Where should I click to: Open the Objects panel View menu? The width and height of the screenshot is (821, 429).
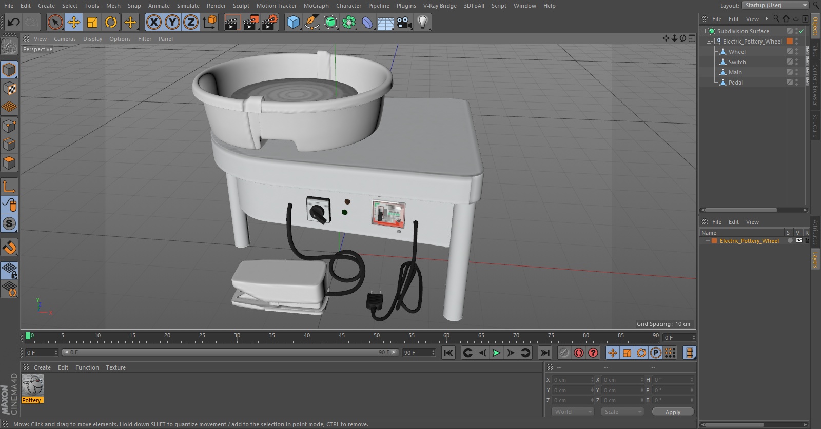coord(752,19)
